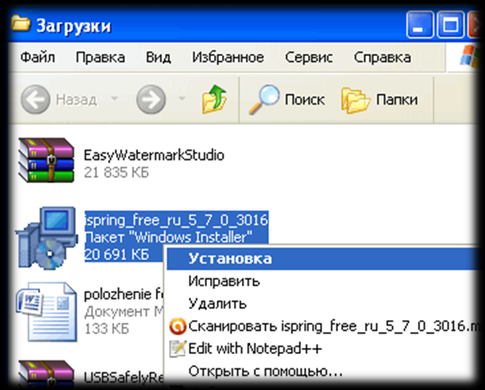This screenshot has height=390, width=485.
Task: Click the 133 КБ size text
Action: click(x=106, y=329)
